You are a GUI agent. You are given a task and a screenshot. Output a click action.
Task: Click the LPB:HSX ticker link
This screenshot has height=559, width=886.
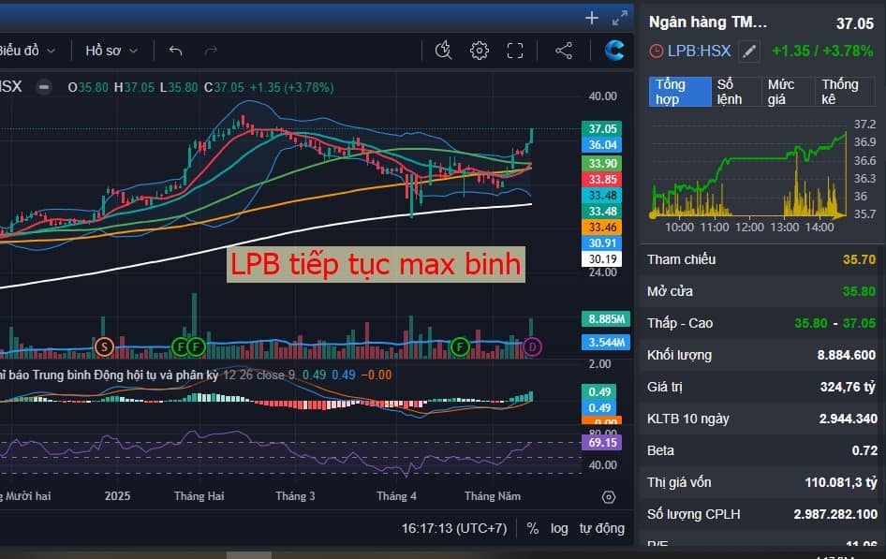click(700, 51)
